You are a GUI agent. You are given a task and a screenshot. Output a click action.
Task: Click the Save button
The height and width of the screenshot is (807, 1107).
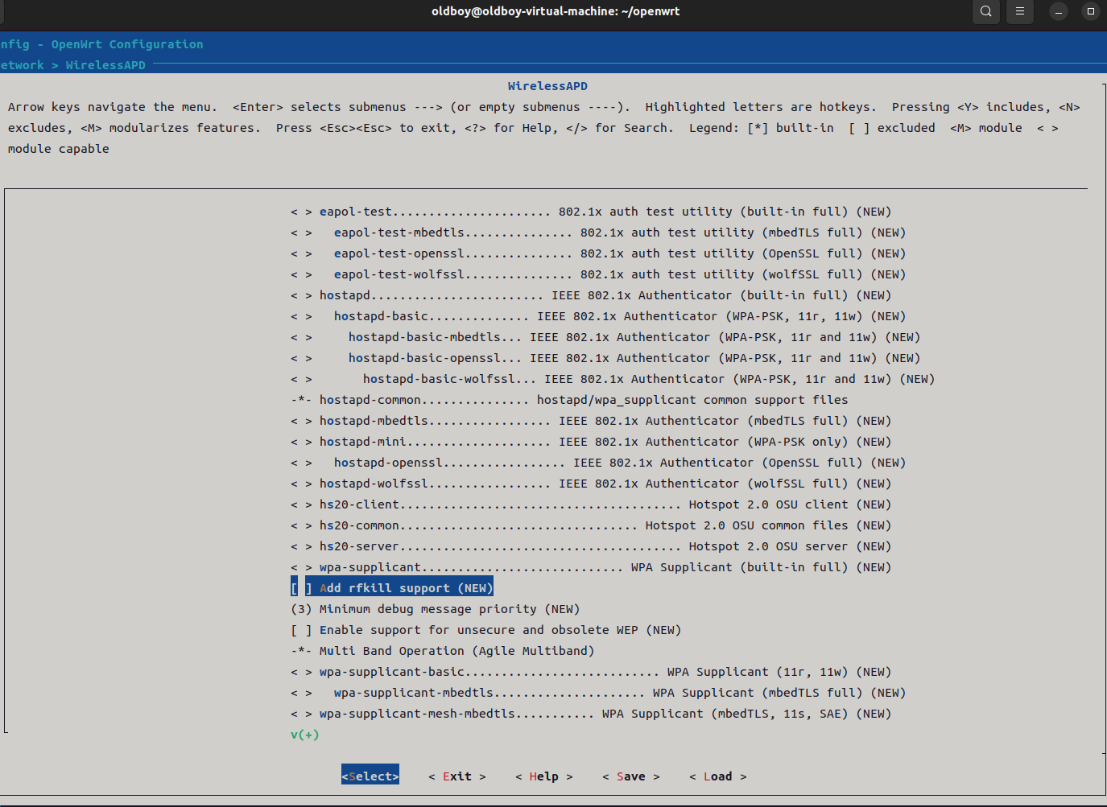(631, 776)
